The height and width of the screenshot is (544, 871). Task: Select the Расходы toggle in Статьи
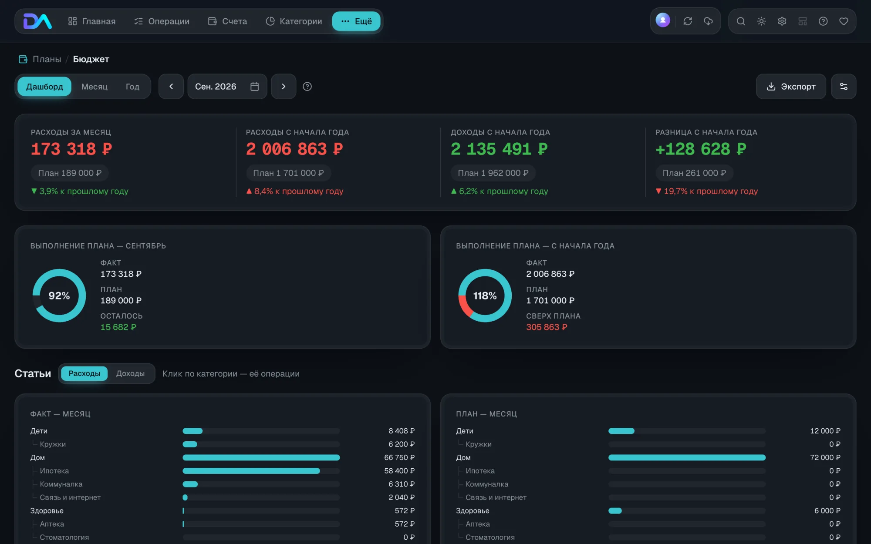click(x=84, y=373)
